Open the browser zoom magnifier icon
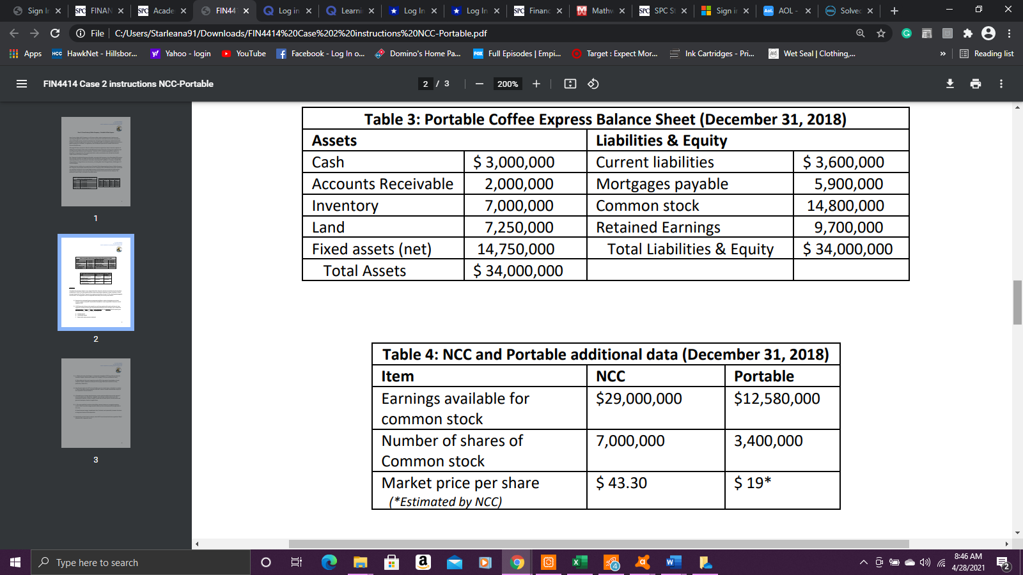The image size is (1023, 575). [861, 33]
